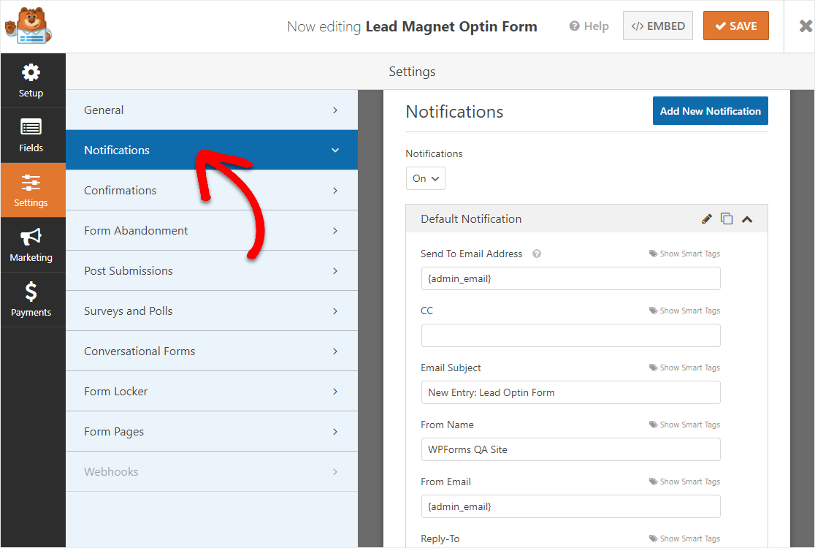Image resolution: width=815 pixels, height=548 pixels.
Task: Expand the Confirmations settings section
Action: 211,190
